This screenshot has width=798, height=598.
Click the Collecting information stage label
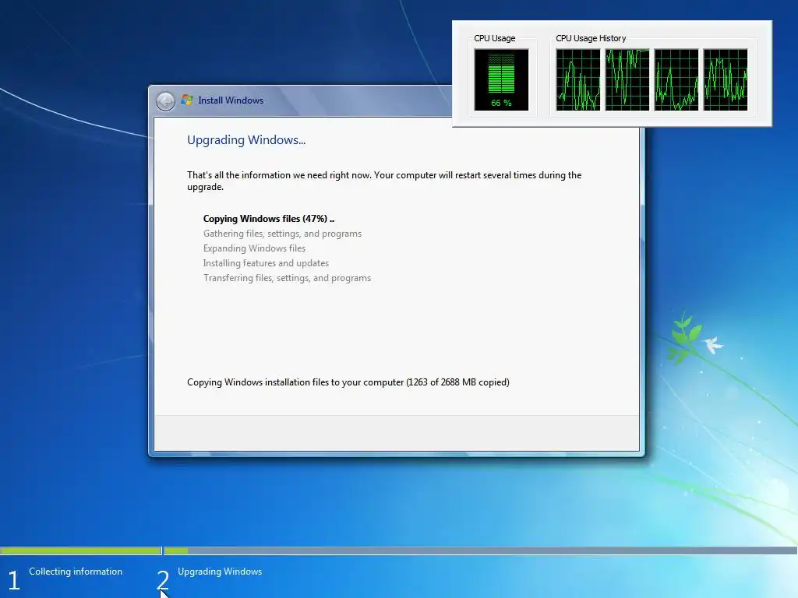pyautogui.click(x=76, y=572)
